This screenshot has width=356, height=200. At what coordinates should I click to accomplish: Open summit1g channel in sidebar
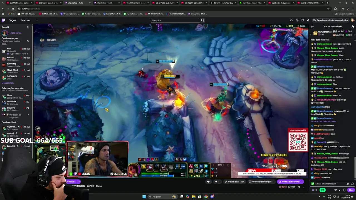point(16,65)
